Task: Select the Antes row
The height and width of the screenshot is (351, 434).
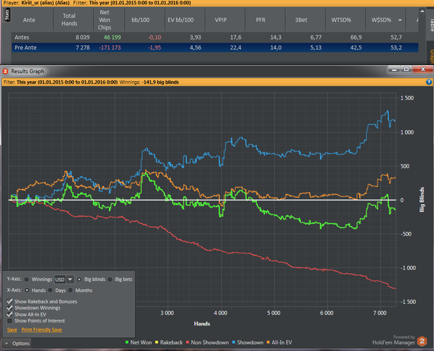Action: 215,37
